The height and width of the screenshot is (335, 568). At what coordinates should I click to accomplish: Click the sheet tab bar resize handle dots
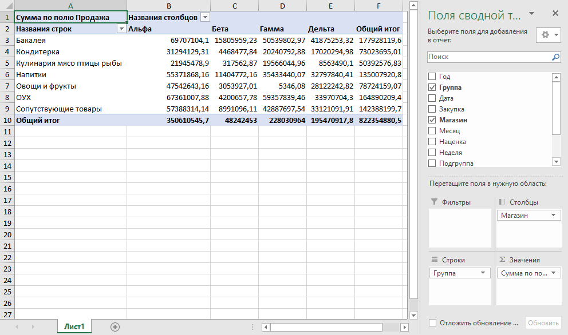click(253, 327)
